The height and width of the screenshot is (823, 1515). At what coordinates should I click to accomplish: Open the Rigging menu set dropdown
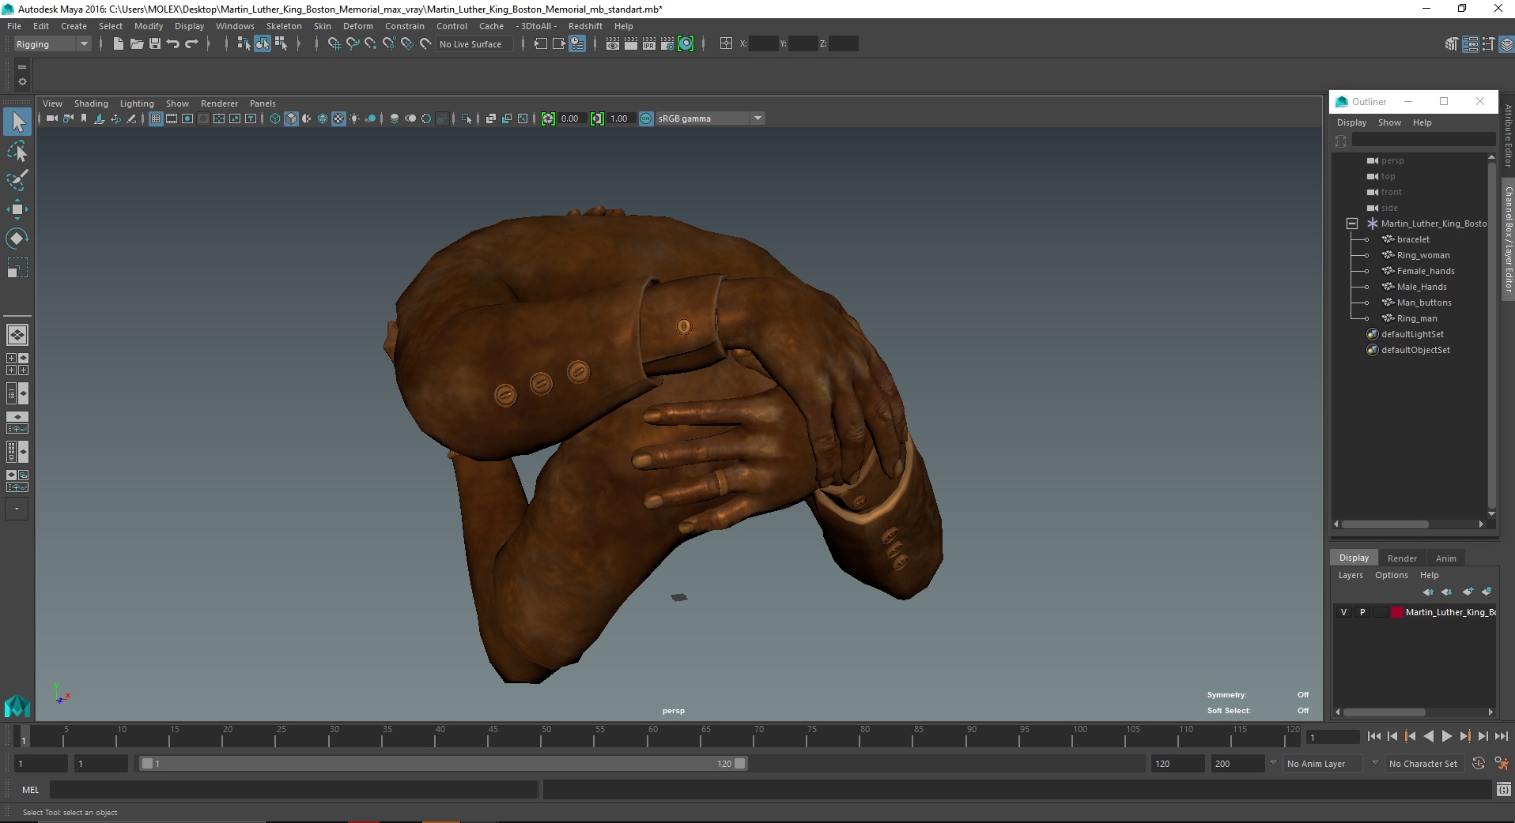[52, 44]
